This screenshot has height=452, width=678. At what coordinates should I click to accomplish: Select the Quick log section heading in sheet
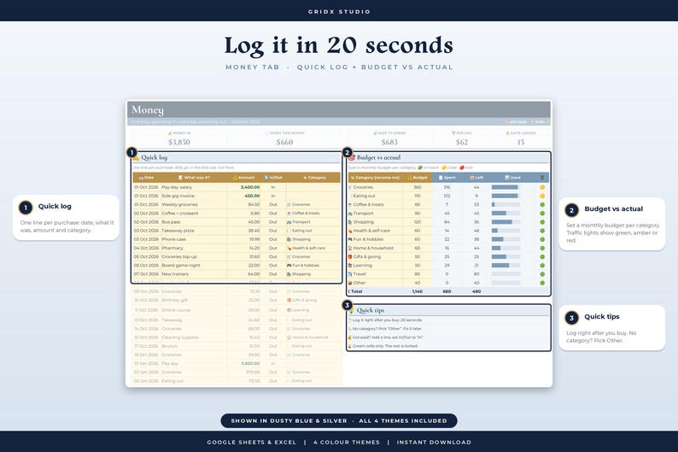point(155,157)
